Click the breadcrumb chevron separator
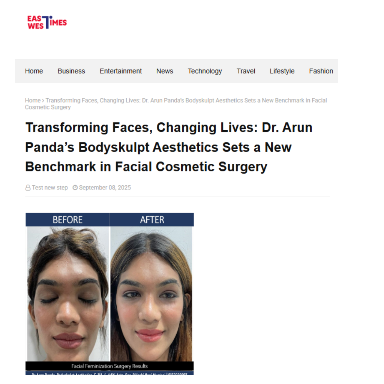This screenshot has width=384, height=384. (43, 100)
